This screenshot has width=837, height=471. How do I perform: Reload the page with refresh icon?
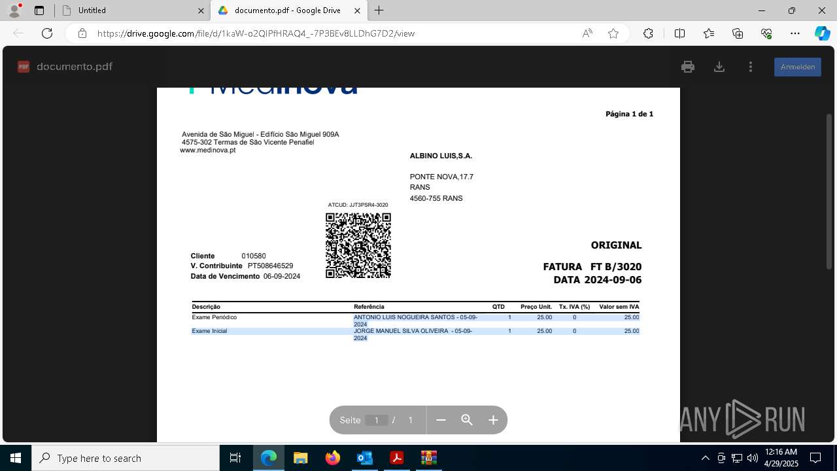click(x=47, y=33)
